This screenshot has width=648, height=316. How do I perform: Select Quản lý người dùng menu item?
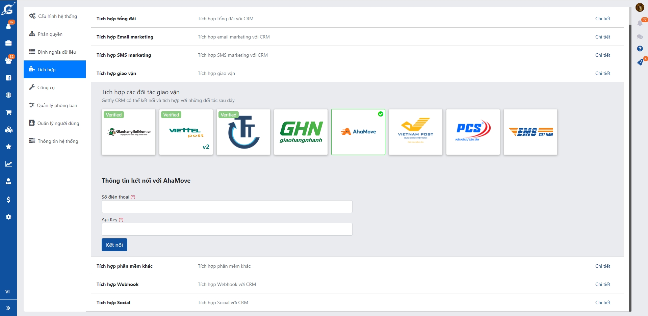[58, 123]
